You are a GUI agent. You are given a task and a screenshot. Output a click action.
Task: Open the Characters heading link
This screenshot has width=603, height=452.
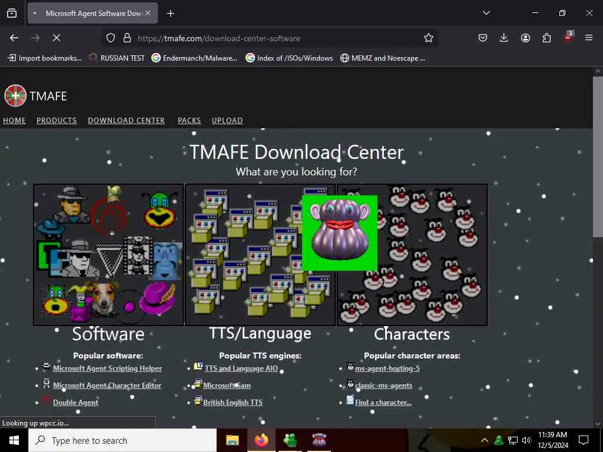412,334
